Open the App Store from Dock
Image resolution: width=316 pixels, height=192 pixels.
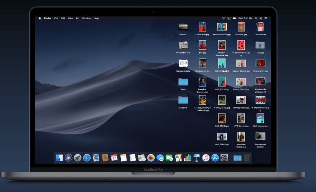pos(215,158)
